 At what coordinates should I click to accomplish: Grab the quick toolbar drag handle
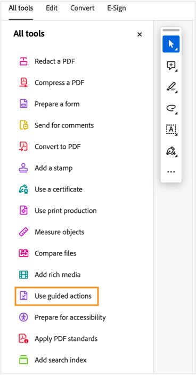click(171, 30)
